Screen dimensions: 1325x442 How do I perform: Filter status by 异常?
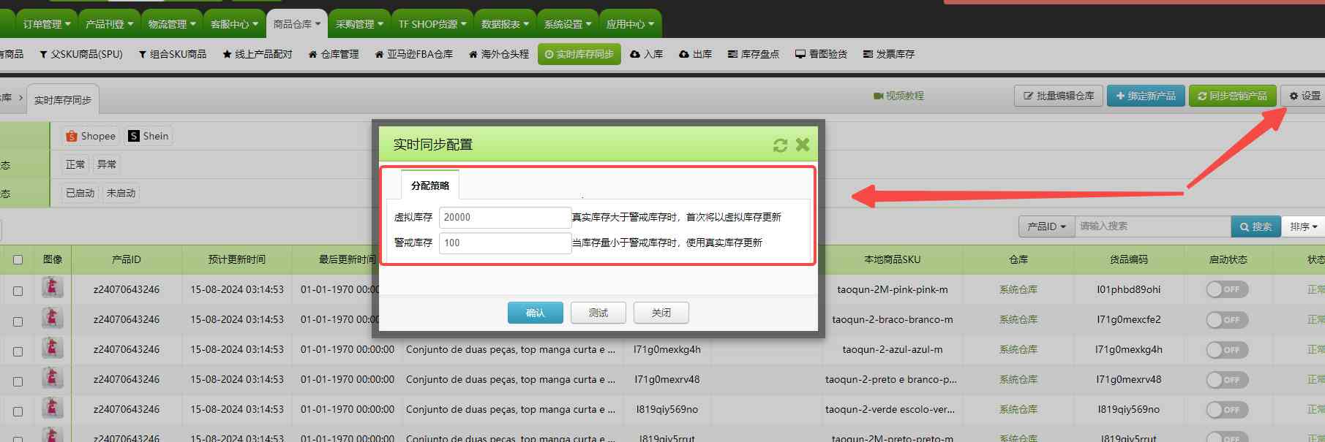107,164
